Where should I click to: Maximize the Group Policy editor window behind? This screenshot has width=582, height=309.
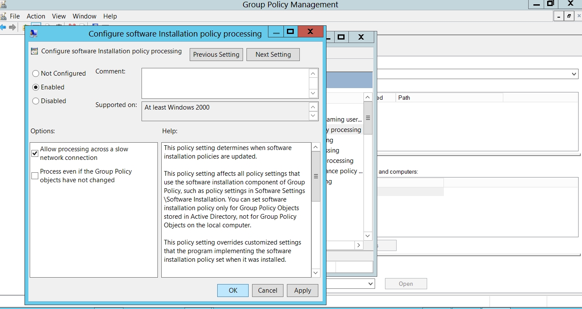341,37
